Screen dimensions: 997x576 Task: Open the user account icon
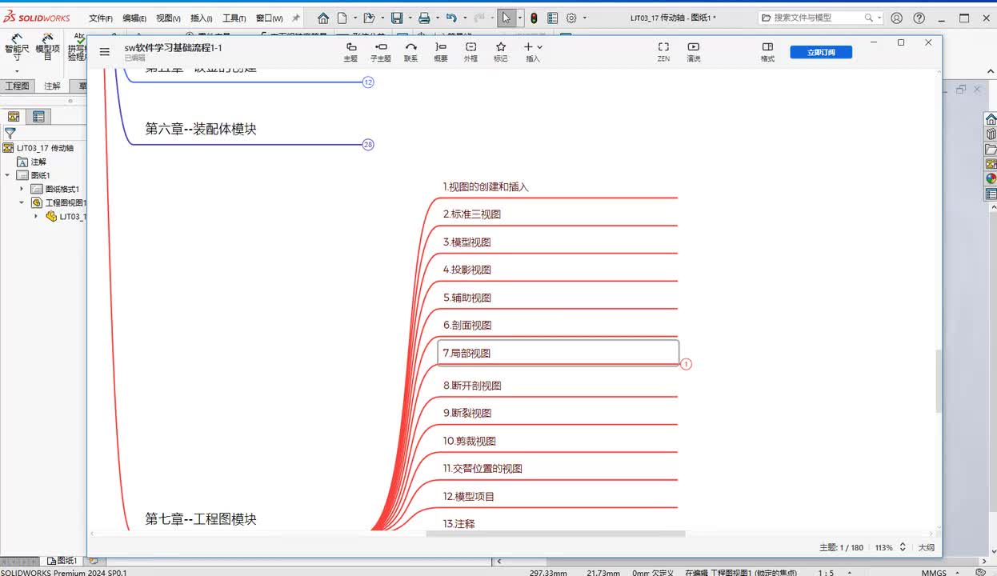pos(896,18)
